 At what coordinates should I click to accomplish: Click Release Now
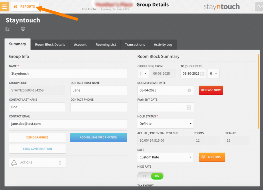[211, 90]
